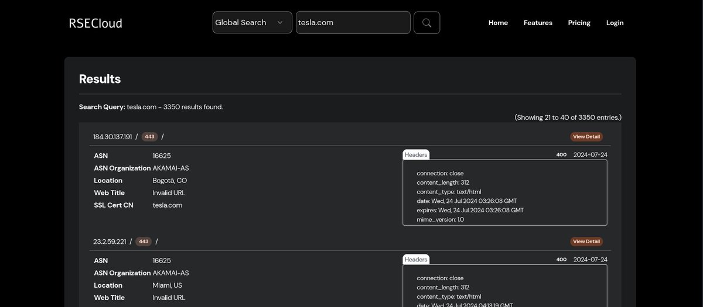Click IP address 23.2.59.221
The height and width of the screenshot is (307, 703).
click(x=110, y=242)
